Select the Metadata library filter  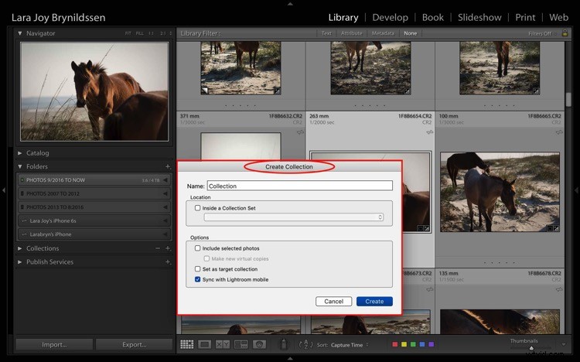click(383, 33)
